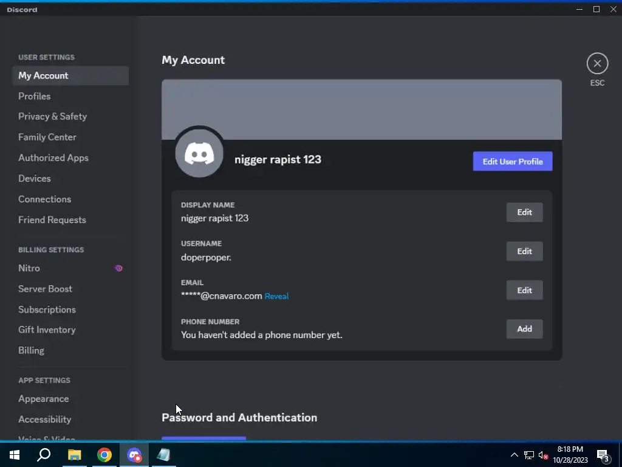Click the Password and Authentication heading
This screenshot has height=467, width=622.
click(x=239, y=418)
